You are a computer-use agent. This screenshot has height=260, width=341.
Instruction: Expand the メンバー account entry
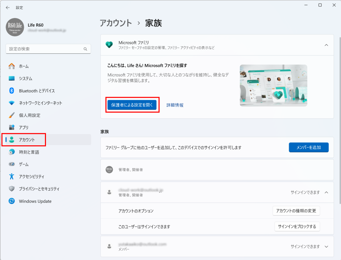[326, 247]
